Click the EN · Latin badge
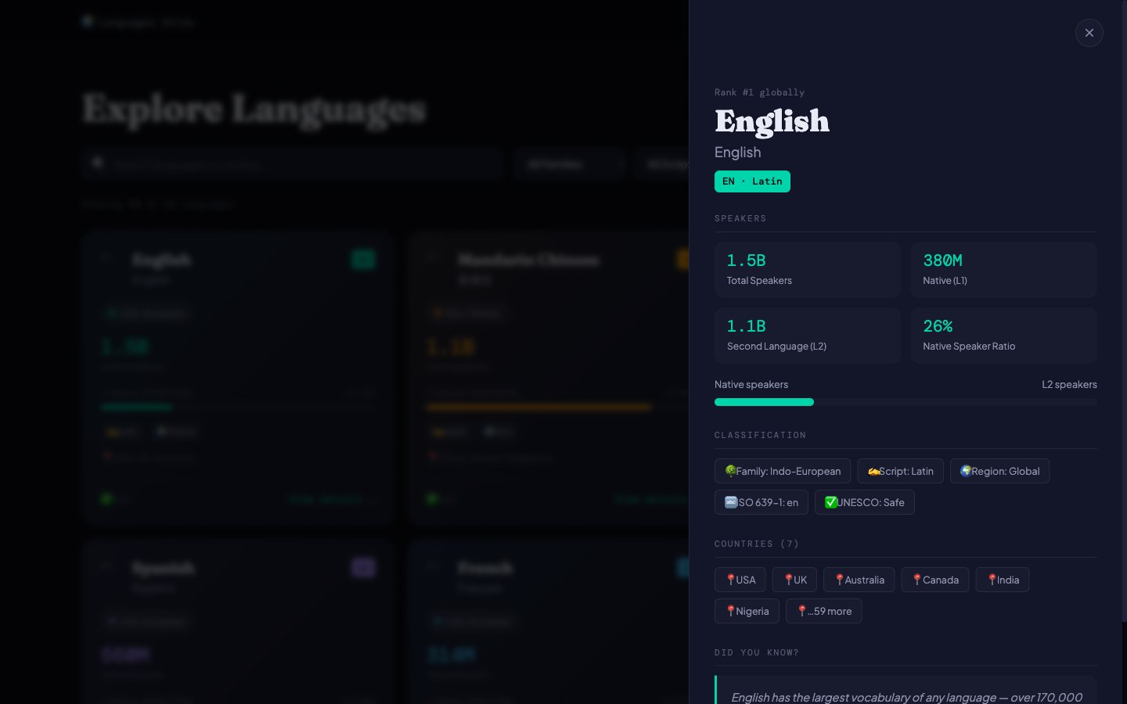 coord(752,181)
